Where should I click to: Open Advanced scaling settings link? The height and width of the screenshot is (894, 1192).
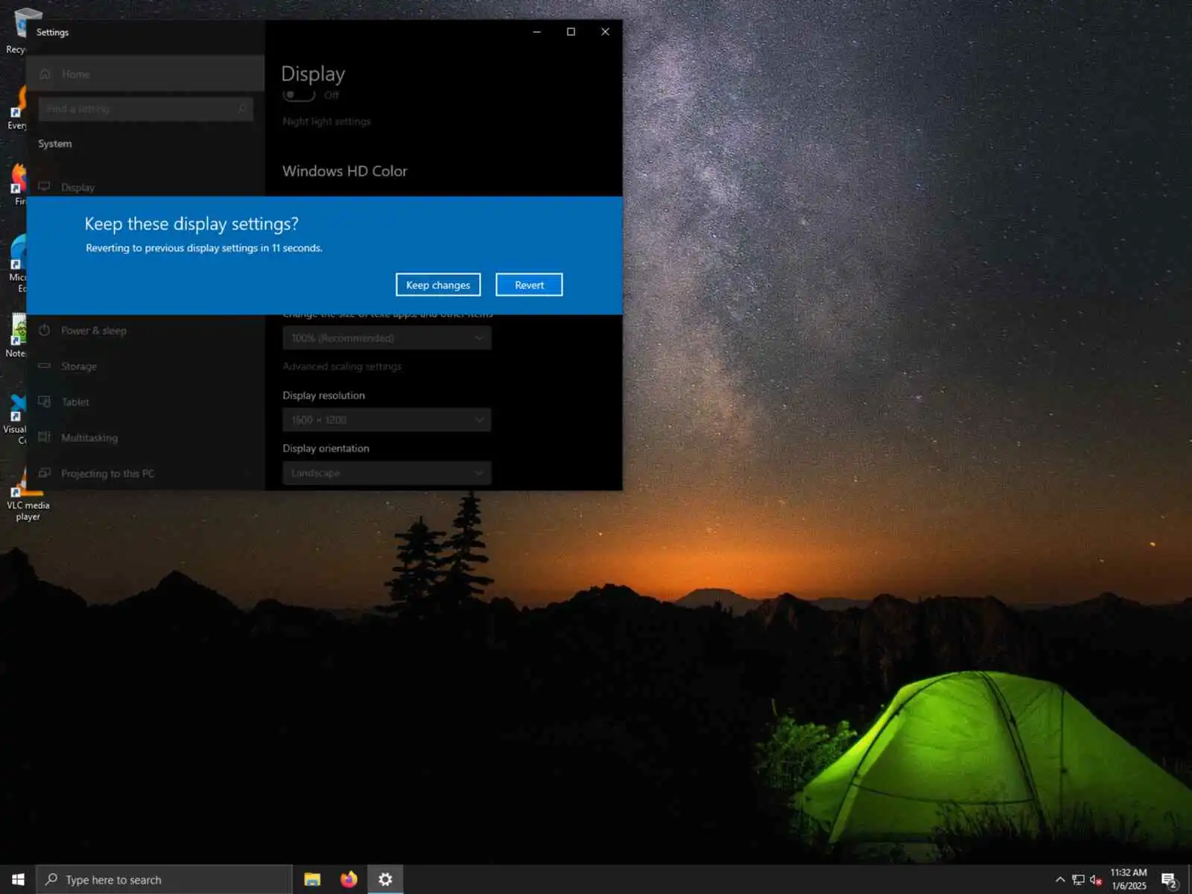point(342,367)
